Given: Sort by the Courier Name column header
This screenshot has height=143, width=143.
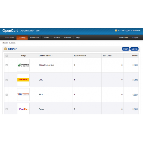Looking at the screenshot, I should [45, 56].
